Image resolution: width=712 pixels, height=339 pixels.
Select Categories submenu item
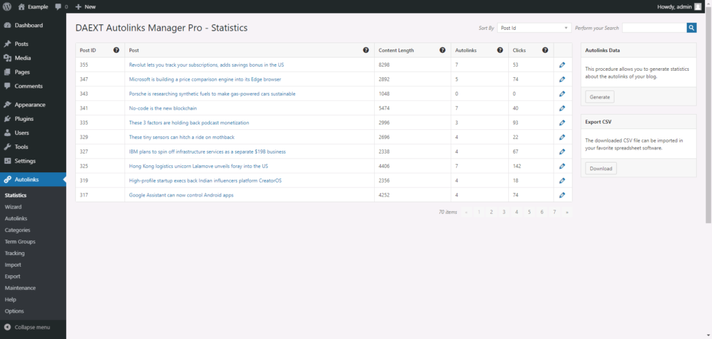[17, 230]
